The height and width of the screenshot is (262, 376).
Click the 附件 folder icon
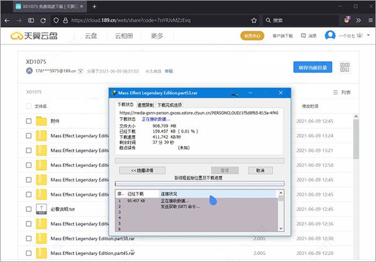click(x=41, y=121)
